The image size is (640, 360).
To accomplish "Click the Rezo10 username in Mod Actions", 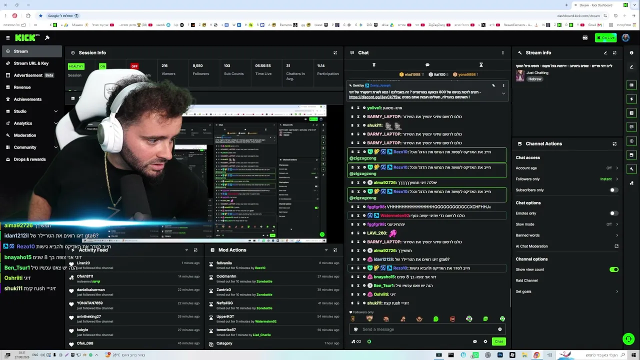I will point(260,268).
